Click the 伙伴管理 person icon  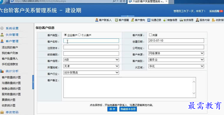[2, 35]
